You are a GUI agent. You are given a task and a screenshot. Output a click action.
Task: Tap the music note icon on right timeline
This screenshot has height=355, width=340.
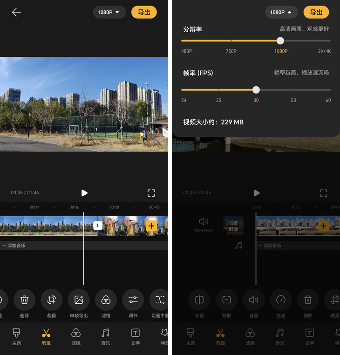238,246
